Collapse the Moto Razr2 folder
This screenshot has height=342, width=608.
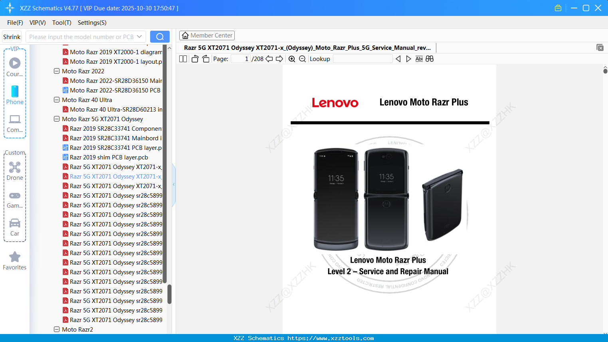tap(57, 329)
